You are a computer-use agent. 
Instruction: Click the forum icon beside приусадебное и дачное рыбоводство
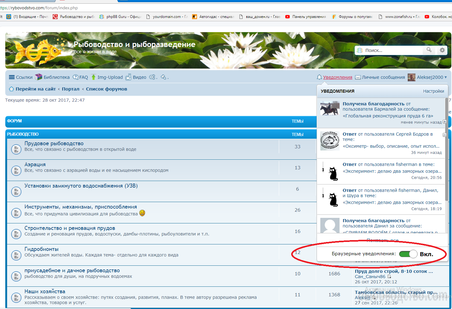coord(16,276)
